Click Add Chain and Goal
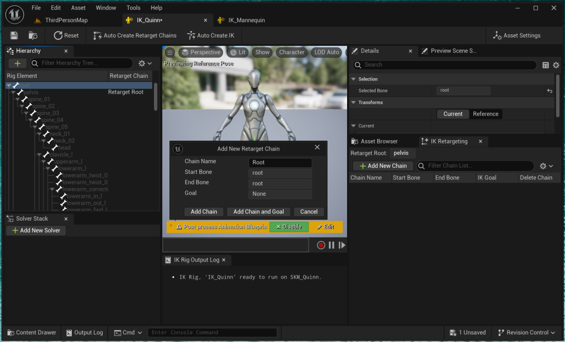Screen dimensions: 565x342 click(x=259, y=211)
